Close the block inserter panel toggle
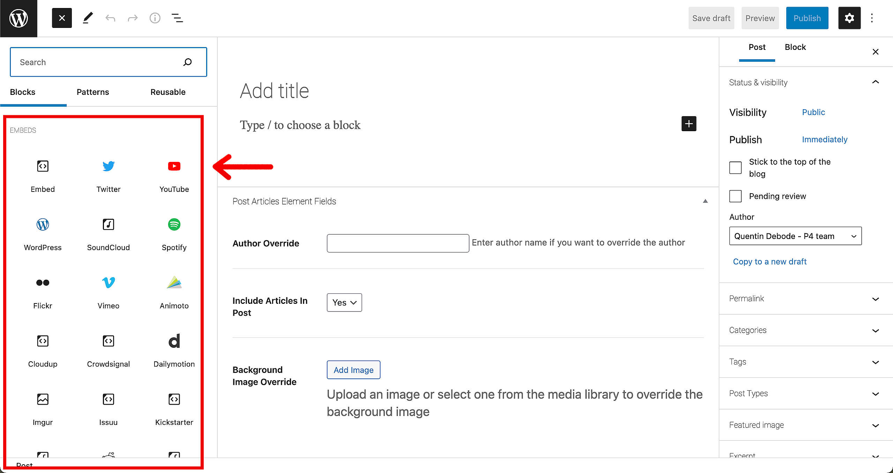This screenshot has width=893, height=473. [x=62, y=18]
